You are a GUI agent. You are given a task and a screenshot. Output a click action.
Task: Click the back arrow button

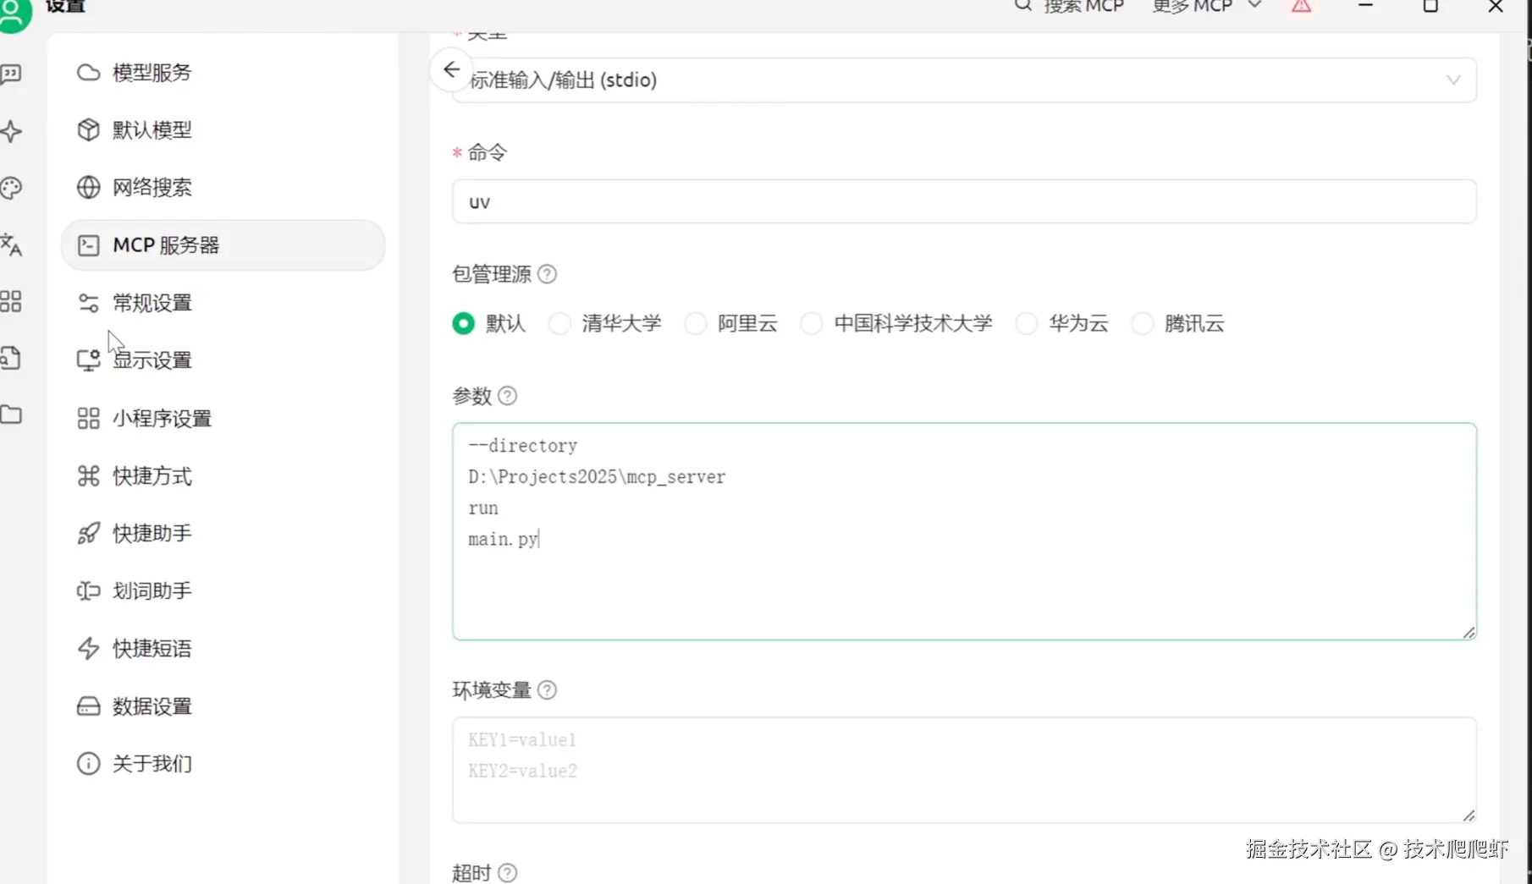click(451, 69)
